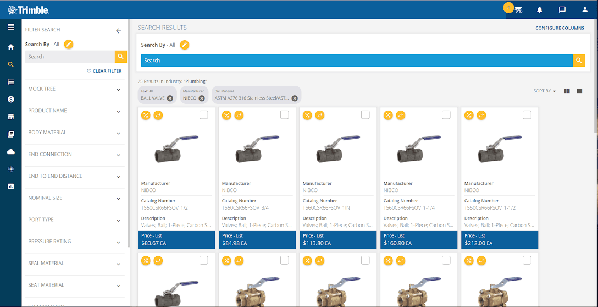The width and height of the screenshot is (598, 307).
Task: Switch results to grid view
Action: 567,91
